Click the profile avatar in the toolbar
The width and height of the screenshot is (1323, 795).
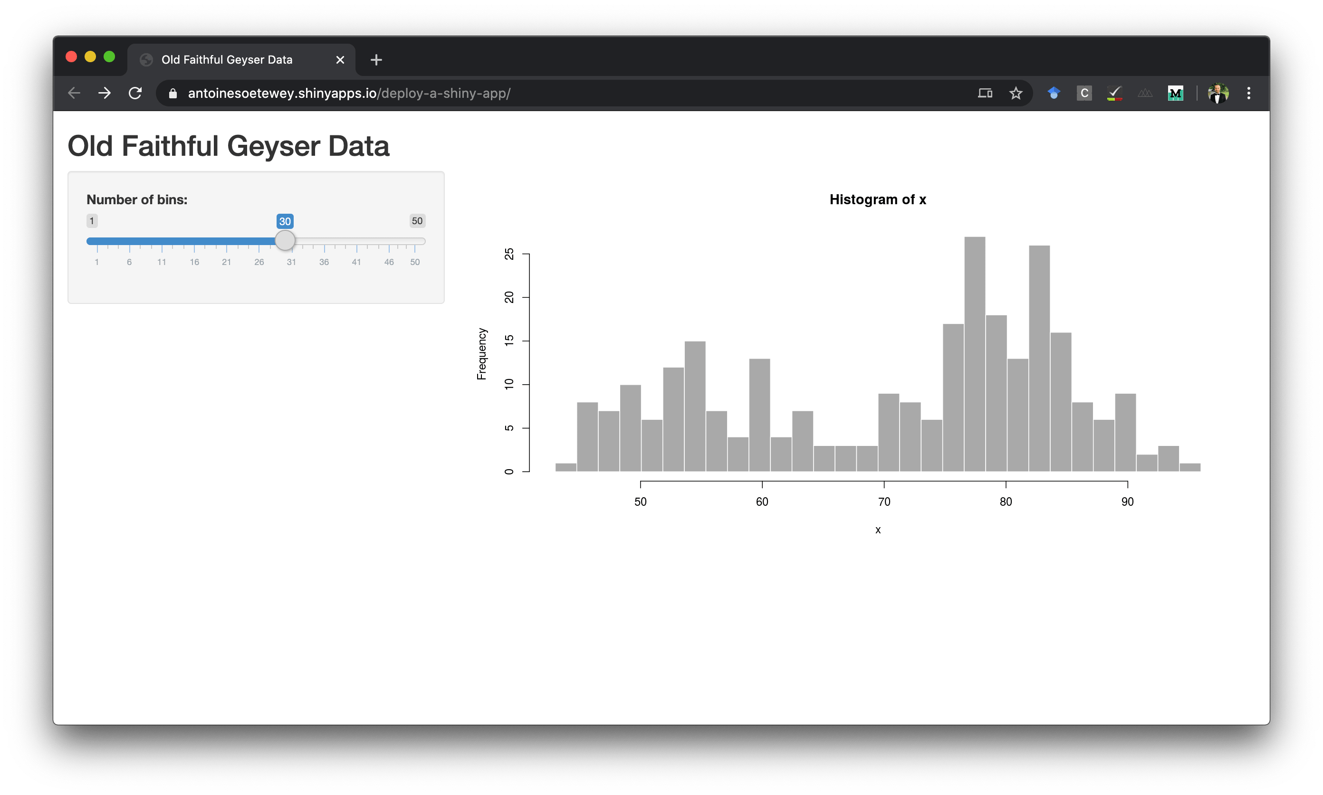pyautogui.click(x=1218, y=93)
